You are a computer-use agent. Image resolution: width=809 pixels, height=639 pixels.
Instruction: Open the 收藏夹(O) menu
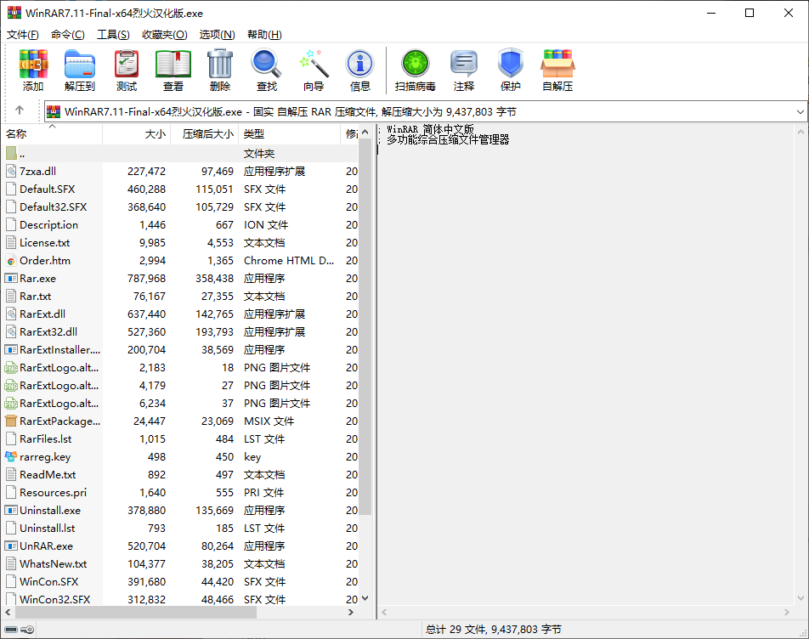(x=165, y=35)
